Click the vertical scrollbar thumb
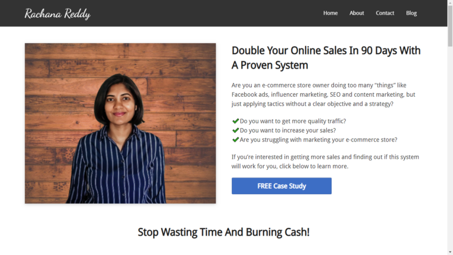 [x=450, y=26]
